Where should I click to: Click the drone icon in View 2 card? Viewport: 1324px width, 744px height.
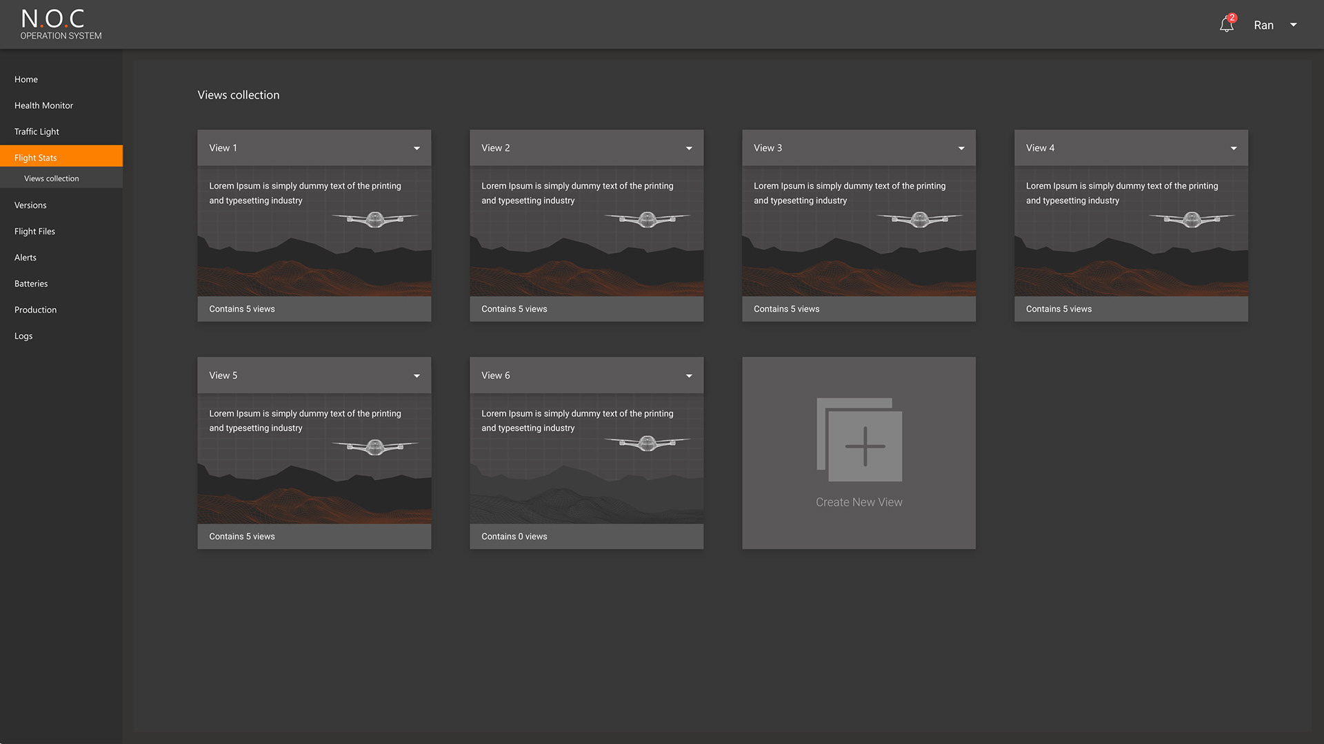click(x=648, y=219)
